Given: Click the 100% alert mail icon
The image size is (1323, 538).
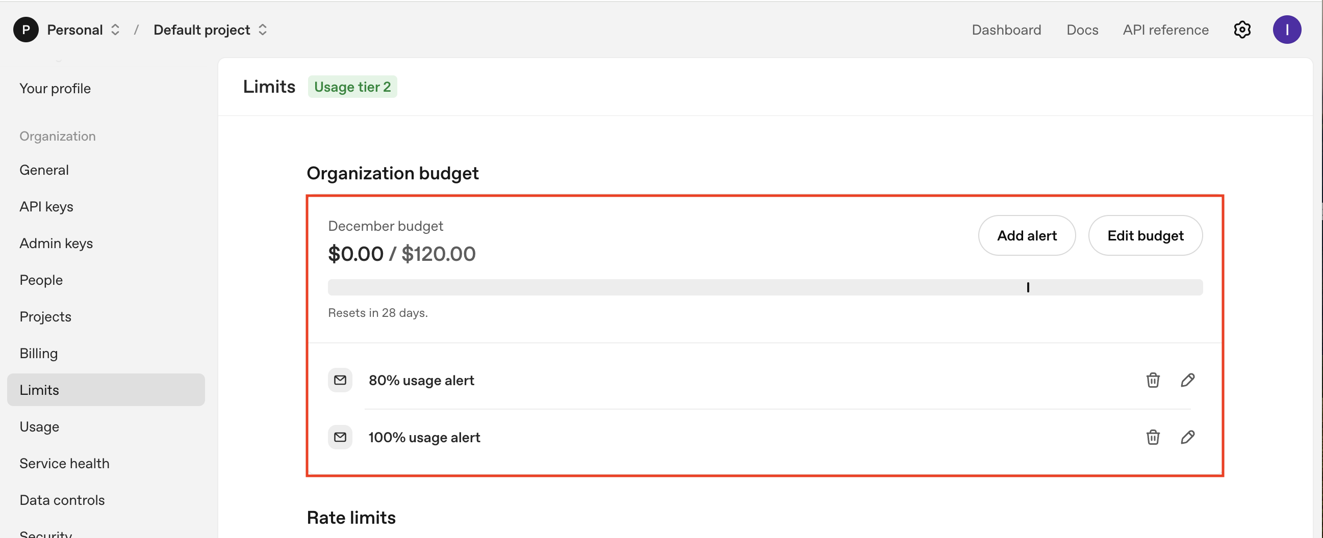Looking at the screenshot, I should tap(340, 437).
